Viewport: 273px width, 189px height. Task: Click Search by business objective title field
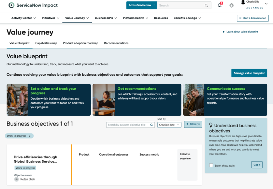(130, 125)
